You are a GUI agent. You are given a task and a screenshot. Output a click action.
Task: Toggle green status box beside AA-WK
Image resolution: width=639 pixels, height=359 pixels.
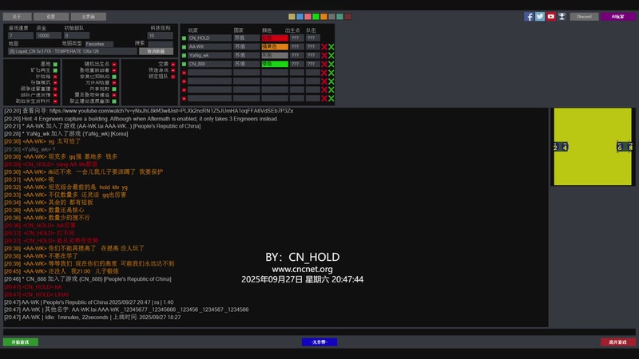[x=184, y=47]
